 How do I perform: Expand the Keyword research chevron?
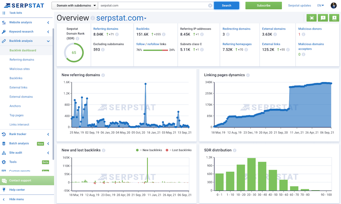pos(48,32)
